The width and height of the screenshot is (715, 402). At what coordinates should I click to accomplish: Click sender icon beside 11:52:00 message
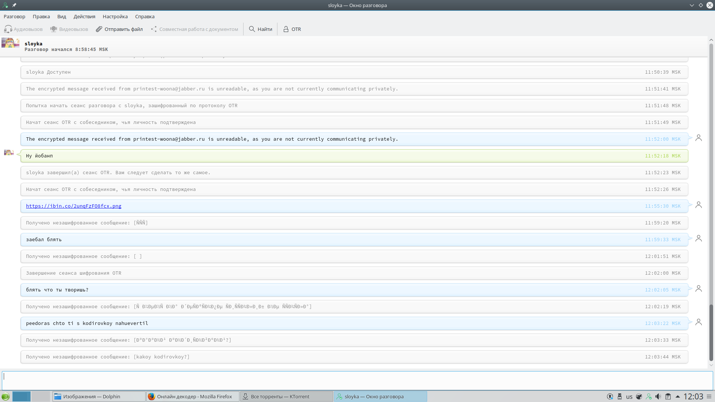click(699, 138)
